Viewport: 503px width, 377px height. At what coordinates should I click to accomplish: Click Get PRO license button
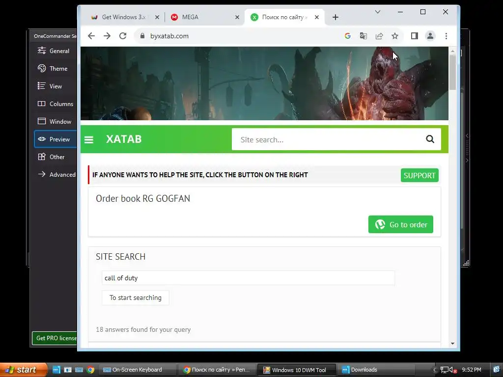55,338
